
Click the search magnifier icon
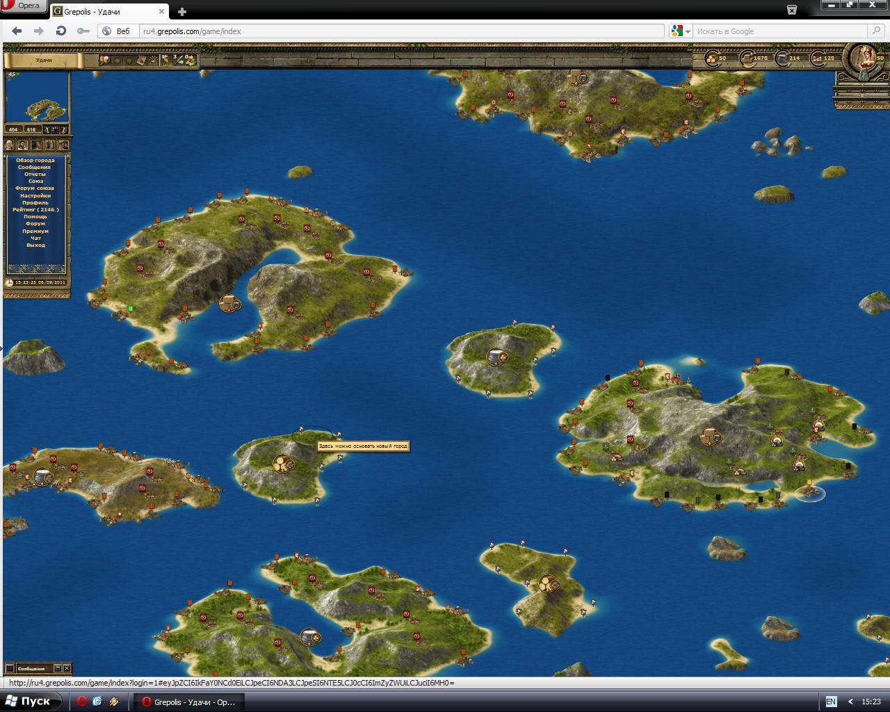[x=877, y=31]
